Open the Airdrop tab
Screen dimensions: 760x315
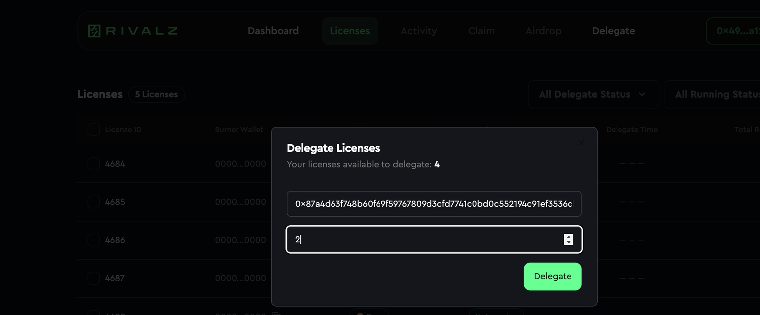pos(543,31)
